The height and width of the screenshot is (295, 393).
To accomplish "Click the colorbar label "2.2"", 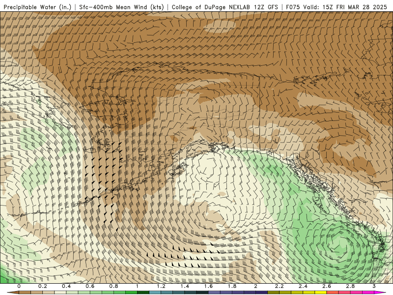I will tap(279, 286).
